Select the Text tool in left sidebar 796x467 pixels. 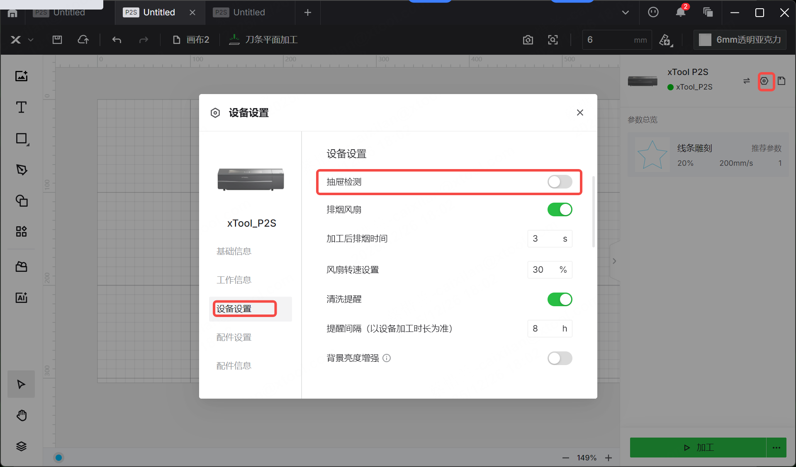(21, 107)
